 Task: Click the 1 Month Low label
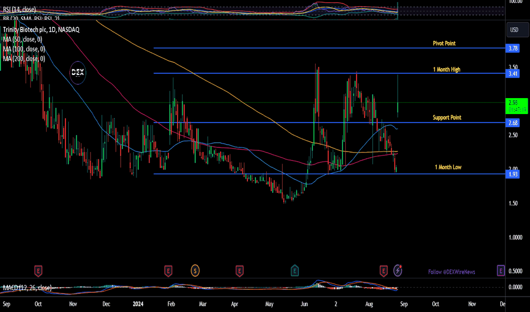[x=448, y=167]
